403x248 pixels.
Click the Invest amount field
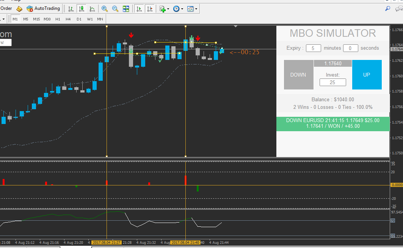tap(332, 82)
